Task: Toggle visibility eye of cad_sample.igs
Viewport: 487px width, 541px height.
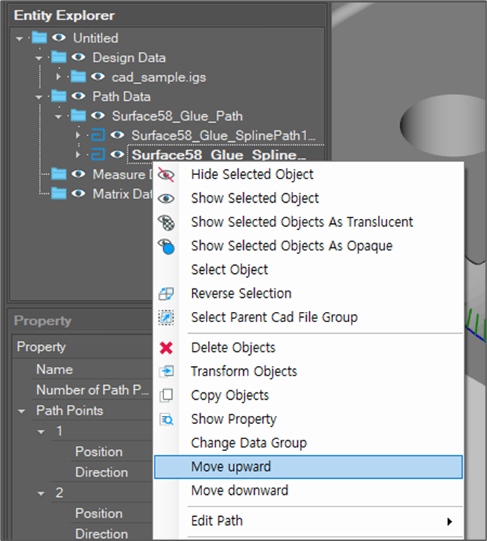Action: pyautogui.click(x=99, y=77)
